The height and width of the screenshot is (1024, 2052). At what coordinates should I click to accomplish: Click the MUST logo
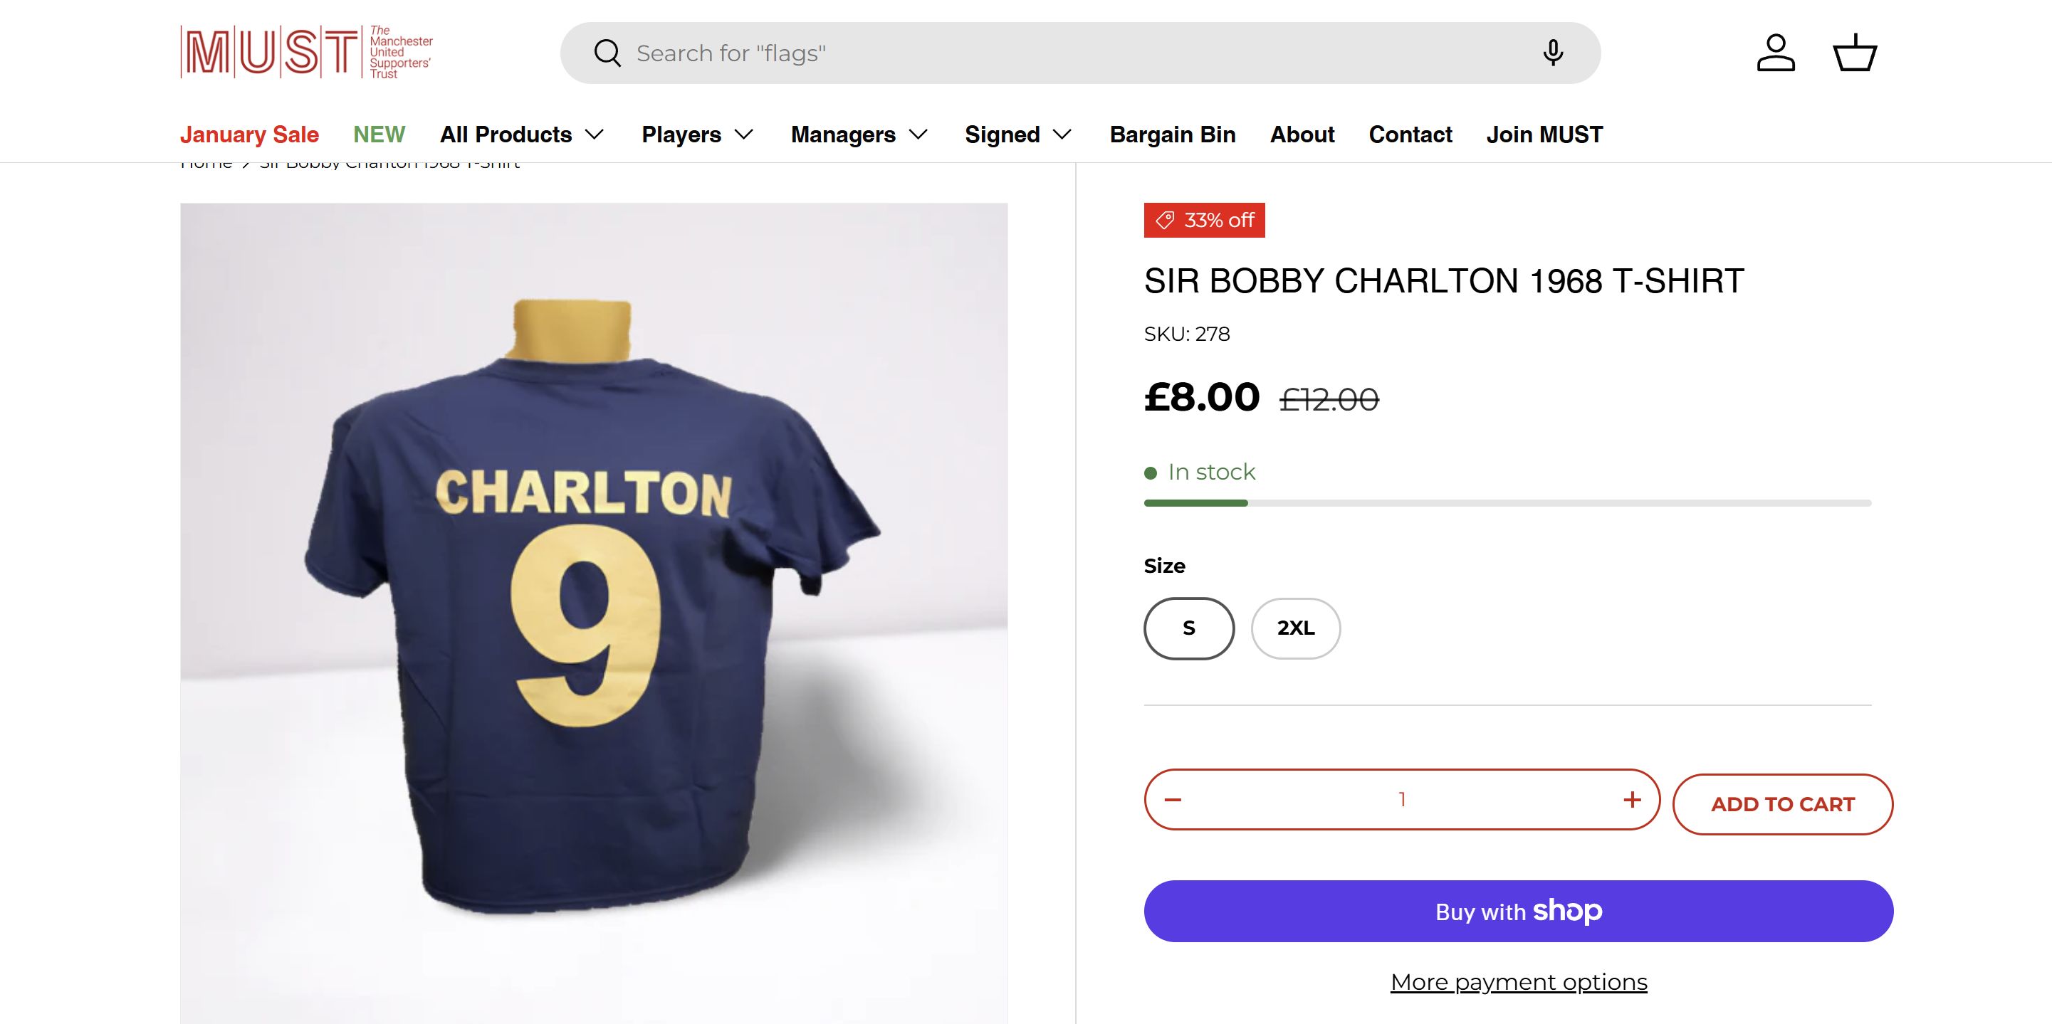(x=307, y=53)
